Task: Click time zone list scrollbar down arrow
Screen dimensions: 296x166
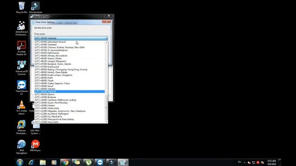Action: coord(106,122)
